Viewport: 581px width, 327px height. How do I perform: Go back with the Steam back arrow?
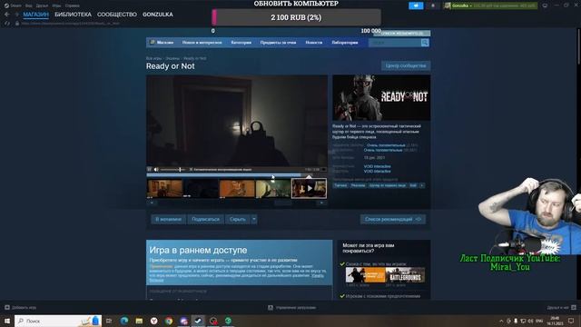tap(7, 15)
